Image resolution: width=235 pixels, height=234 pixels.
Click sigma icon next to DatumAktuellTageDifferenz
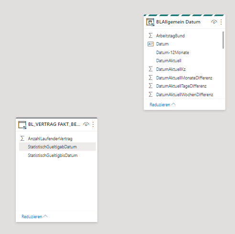[150, 86]
